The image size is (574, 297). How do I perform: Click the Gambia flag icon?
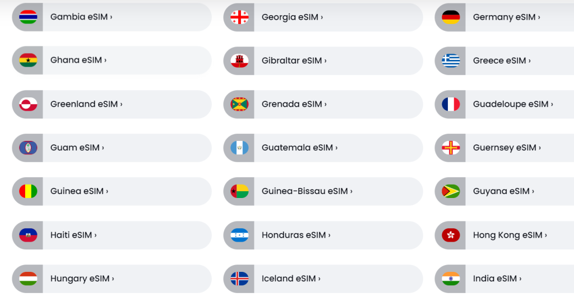tap(28, 17)
